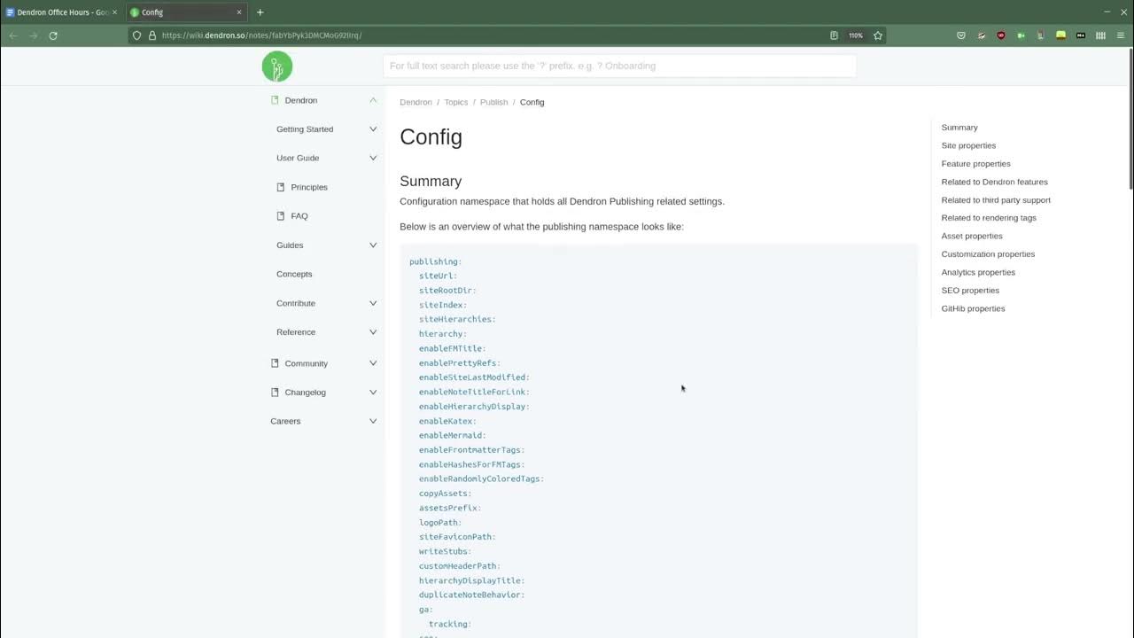This screenshot has width=1134, height=638.
Task: Go to Topics breadcrumb link
Action: click(456, 102)
